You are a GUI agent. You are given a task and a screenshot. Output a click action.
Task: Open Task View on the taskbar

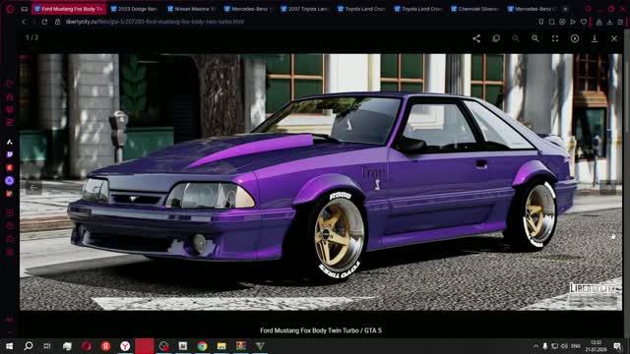[47, 346]
